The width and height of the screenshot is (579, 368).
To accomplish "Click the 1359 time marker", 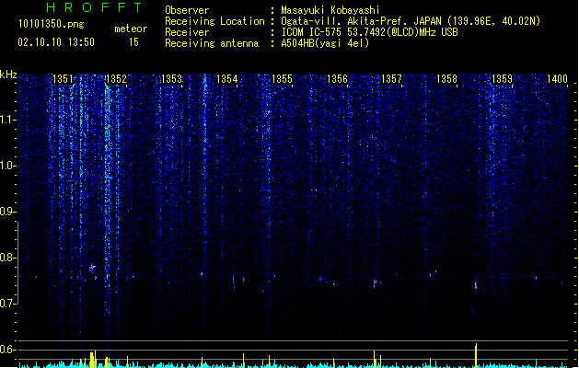I will (x=503, y=79).
